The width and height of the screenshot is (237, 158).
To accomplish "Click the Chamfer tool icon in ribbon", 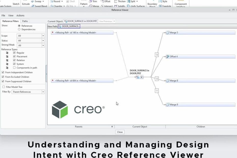I will click(51, 6).
